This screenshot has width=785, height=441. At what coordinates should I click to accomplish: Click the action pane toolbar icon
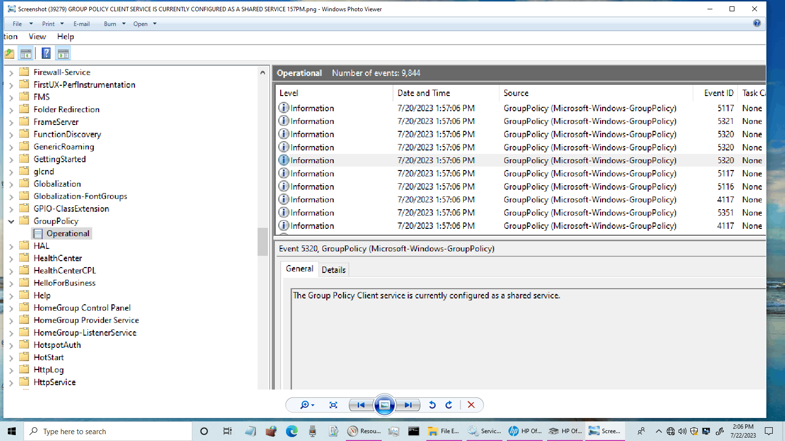coord(63,53)
